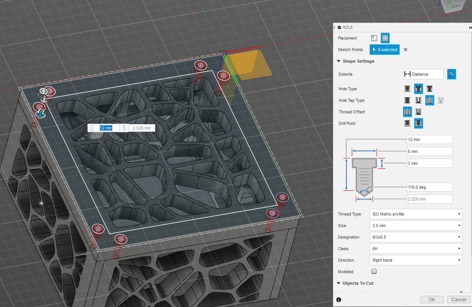Select the countersink Hole Type icon
Image resolution: width=472 pixels, height=307 pixels.
click(x=430, y=89)
